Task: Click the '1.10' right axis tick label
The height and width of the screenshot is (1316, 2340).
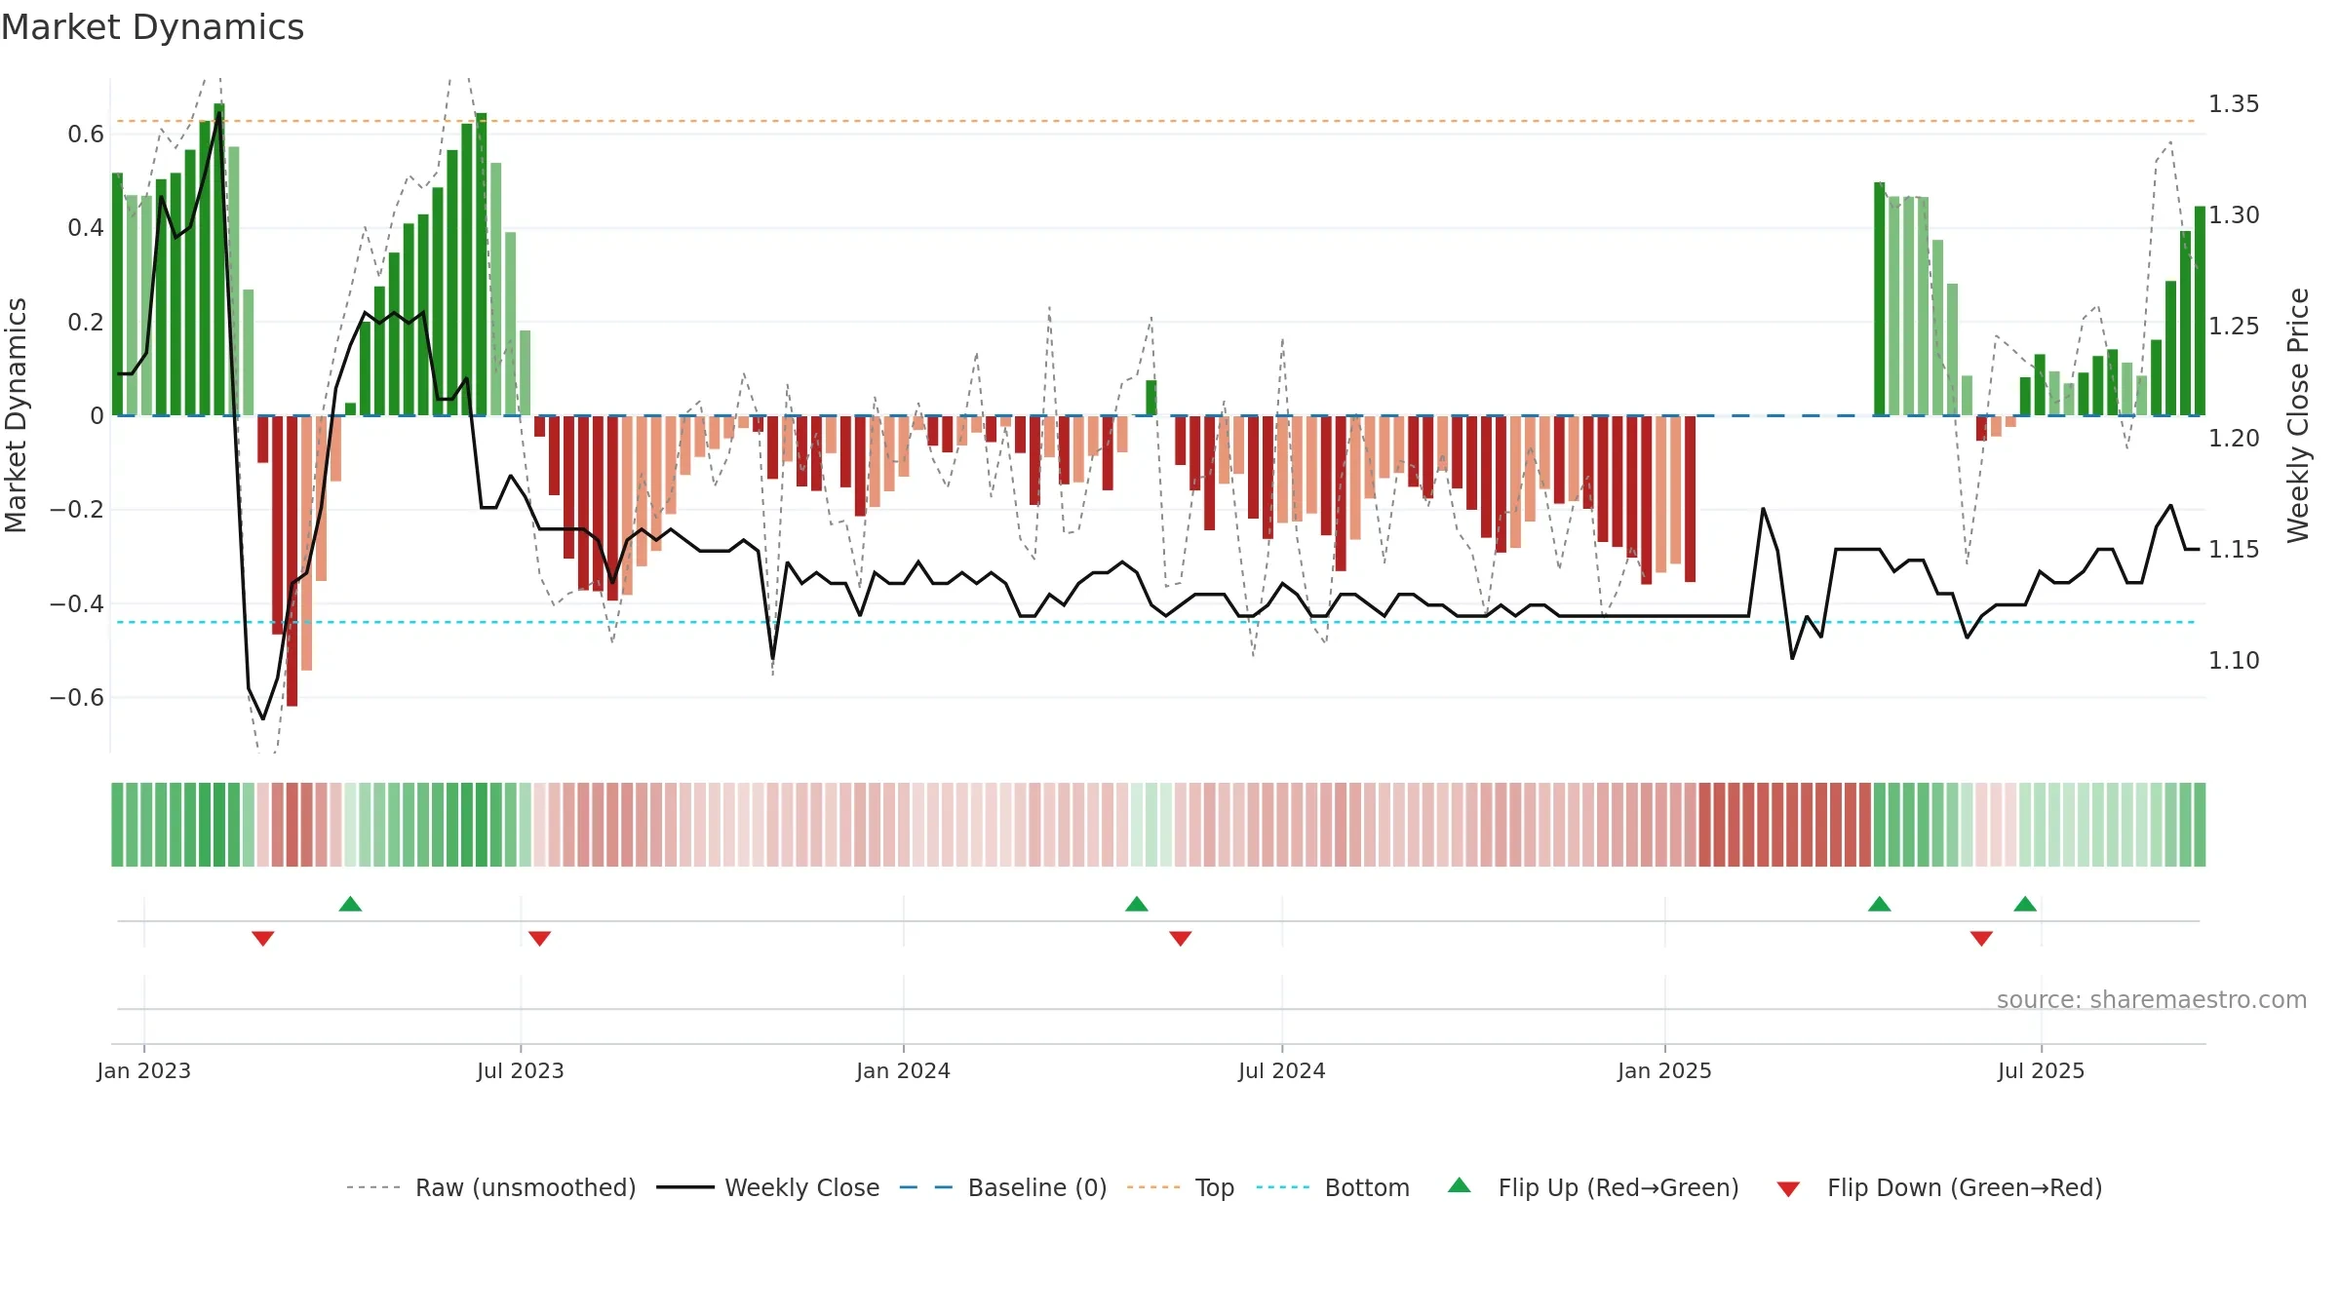Action: pyautogui.click(x=2234, y=661)
